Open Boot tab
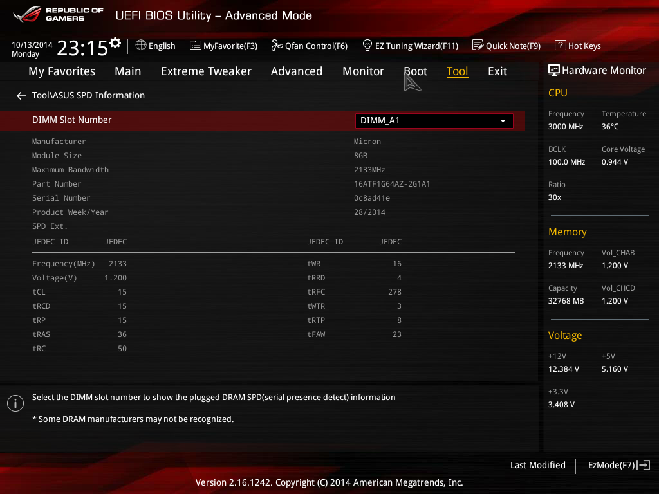The image size is (659, 494). pyautogui.click(x=415, y=71)
